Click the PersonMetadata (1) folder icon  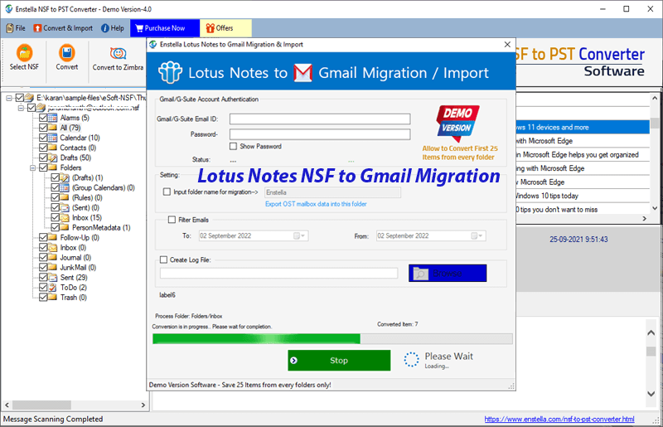tap(65, 227)
